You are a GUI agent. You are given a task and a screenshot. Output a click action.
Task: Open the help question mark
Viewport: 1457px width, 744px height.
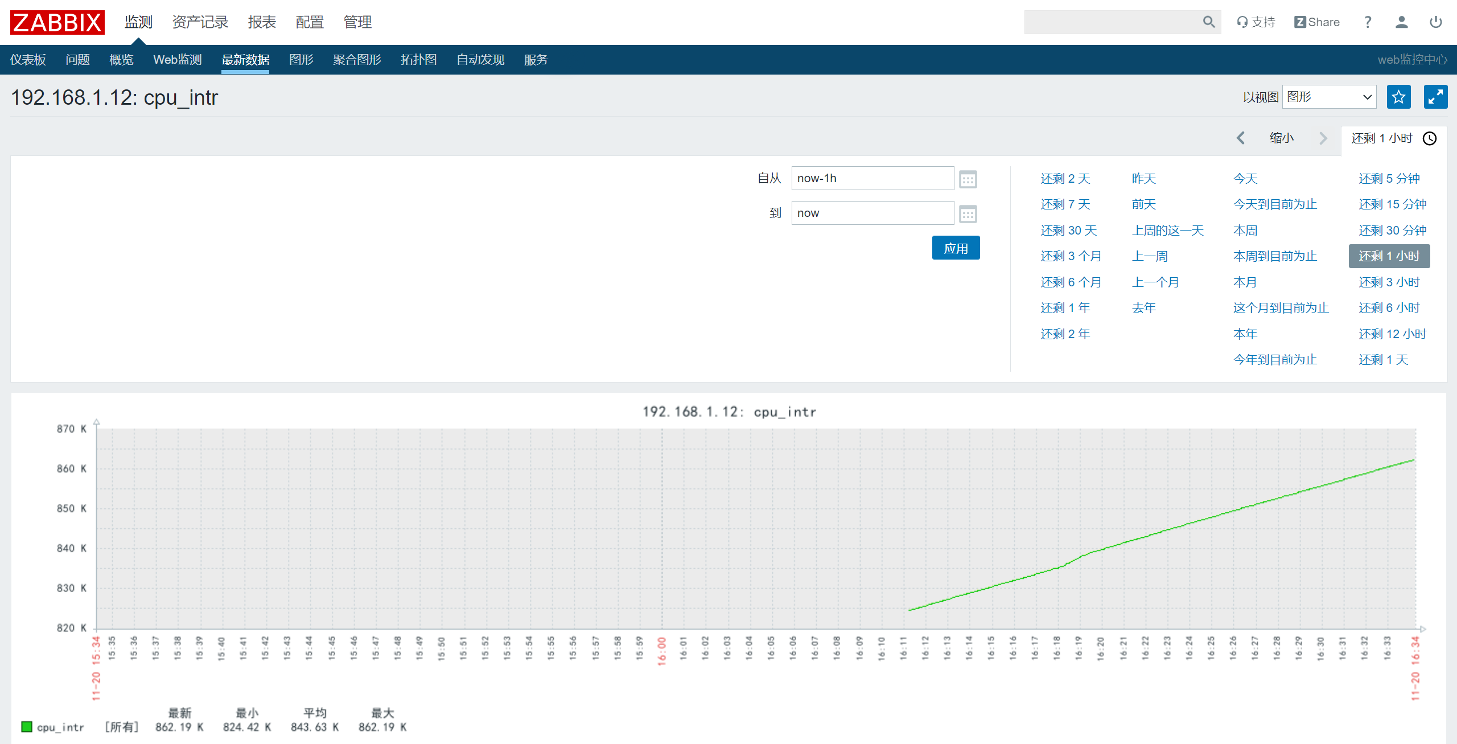click(1368, 22)
